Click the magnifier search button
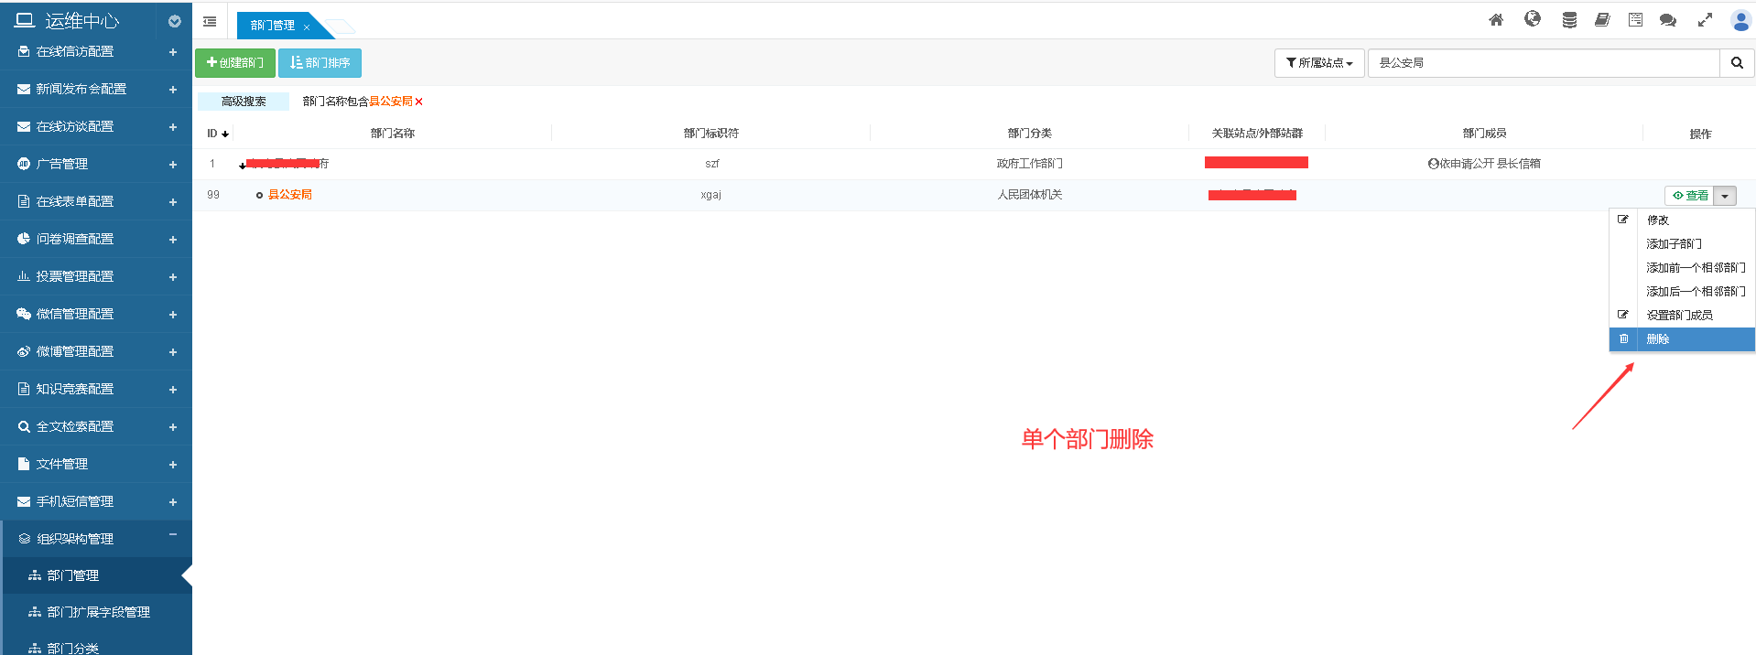 tap(1737, 63)
